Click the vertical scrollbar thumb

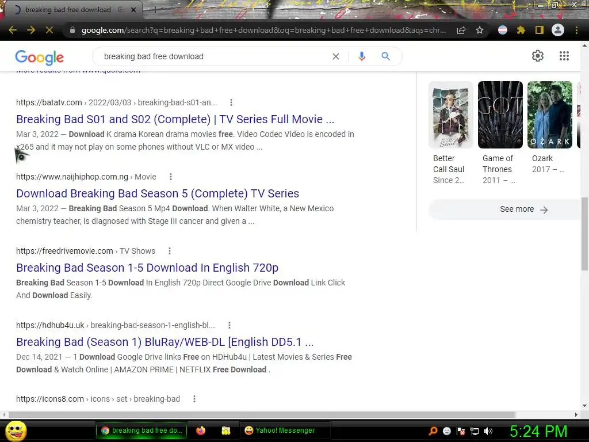coord(584,234)
